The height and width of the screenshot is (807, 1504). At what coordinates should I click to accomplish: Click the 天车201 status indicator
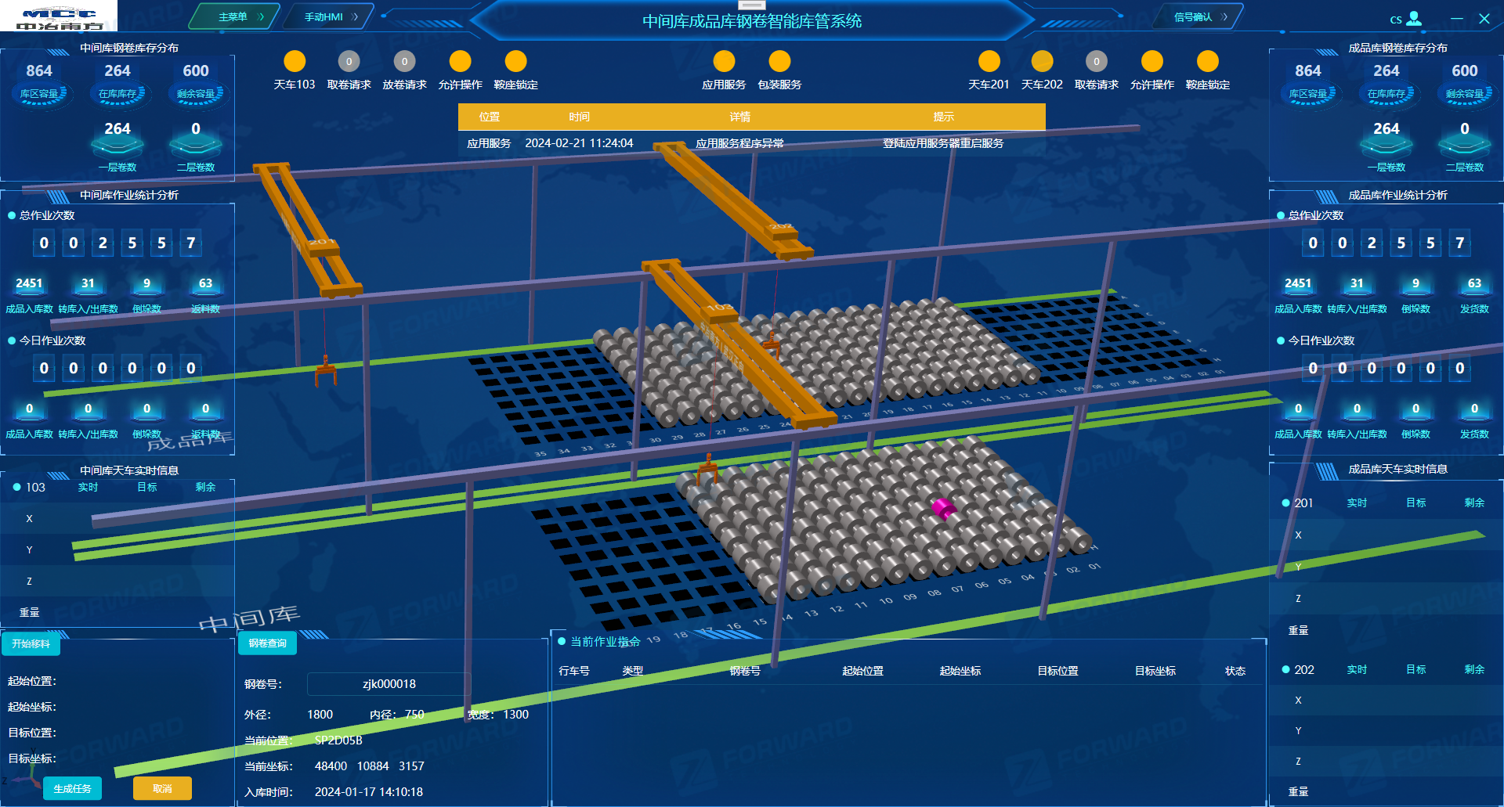tap(989, 61)
